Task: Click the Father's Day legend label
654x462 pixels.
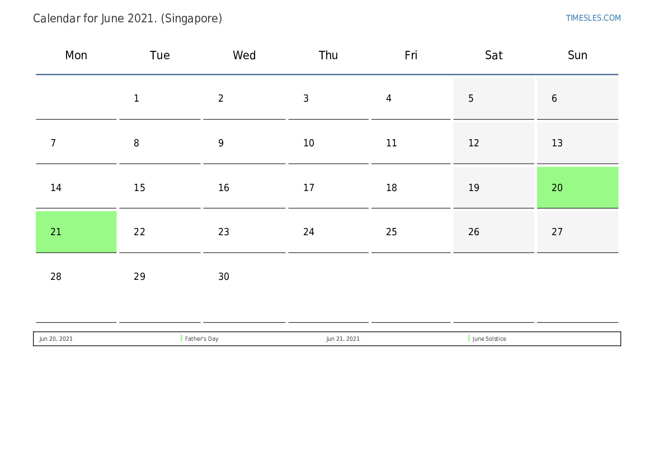Action: coord(202,339)
